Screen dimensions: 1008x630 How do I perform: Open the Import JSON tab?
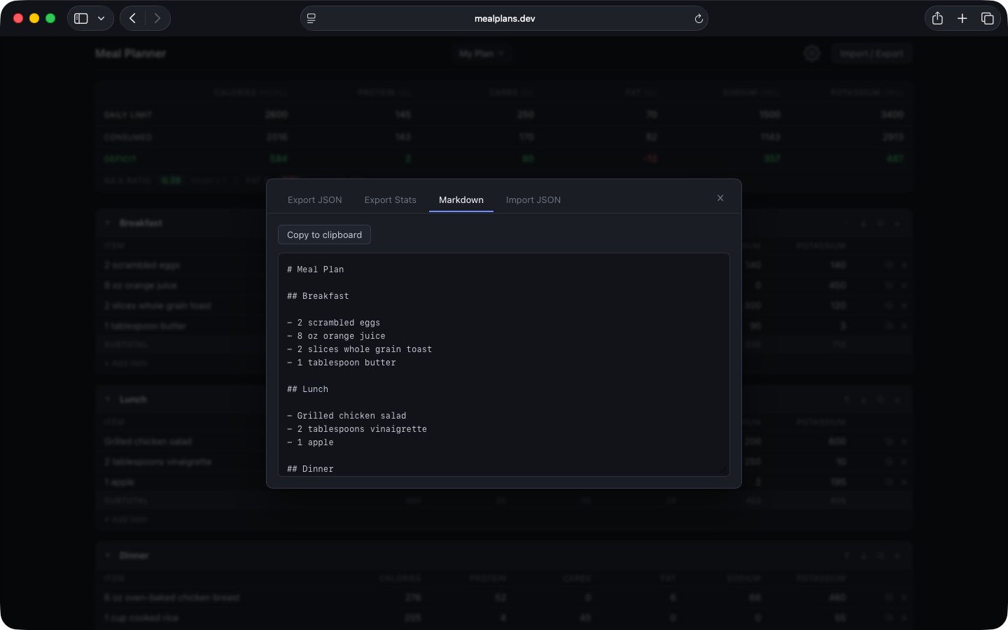(x=533, y=199)
